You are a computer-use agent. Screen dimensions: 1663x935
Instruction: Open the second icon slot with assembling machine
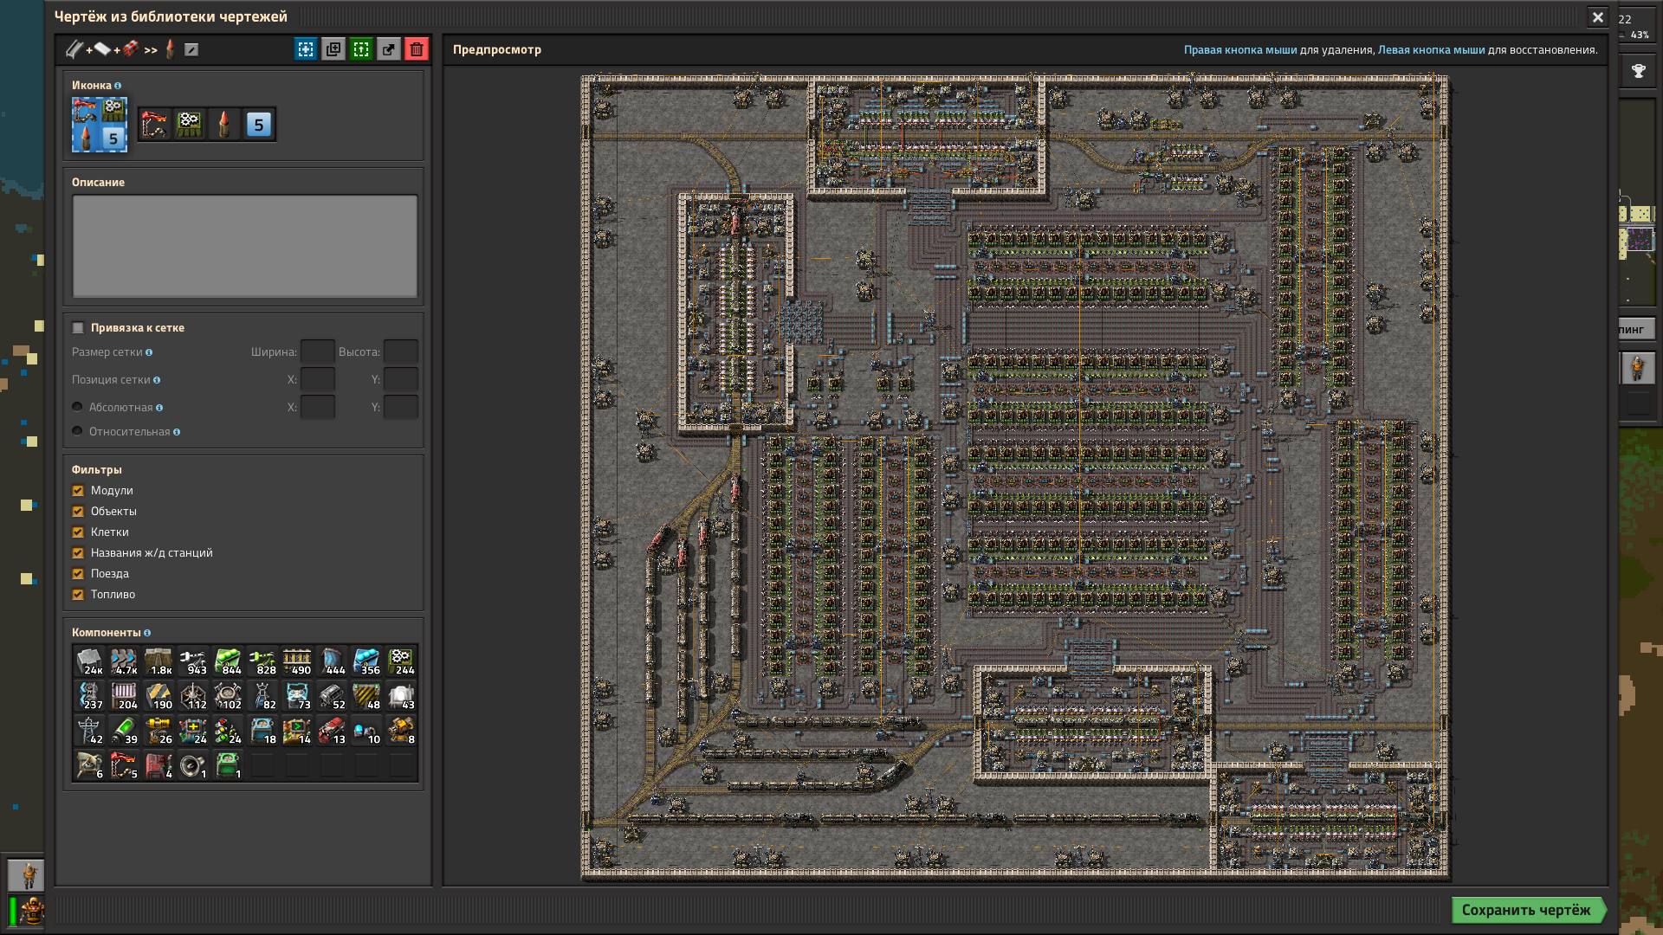tap(190, 125)
